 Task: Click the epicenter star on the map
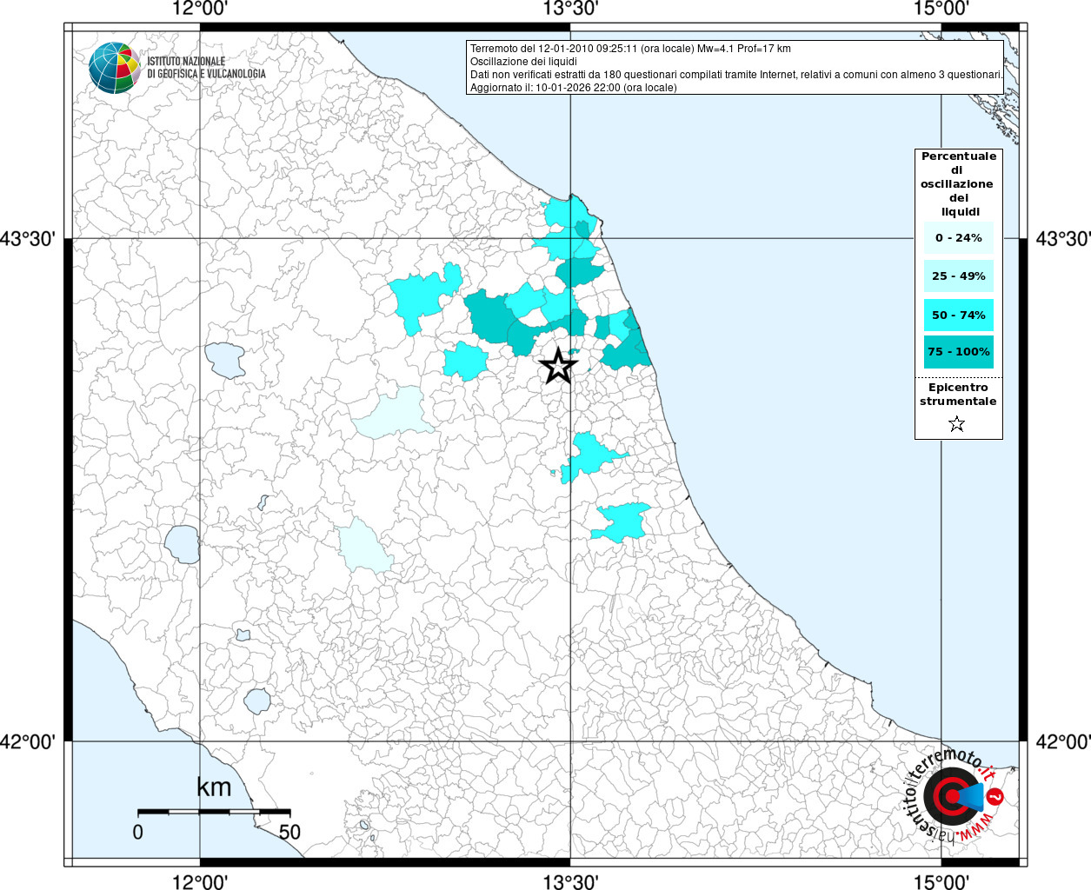pyautogui.click(x=558, y=366)
